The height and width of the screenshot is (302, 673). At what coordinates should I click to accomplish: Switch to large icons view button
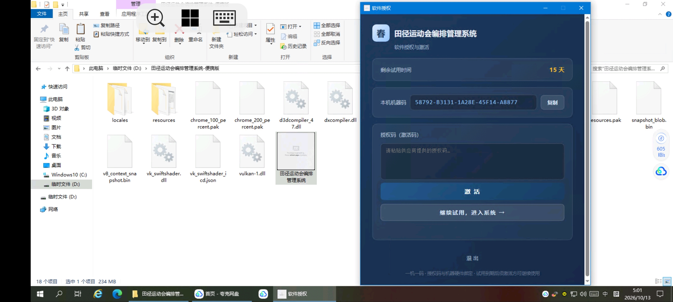pyautogui.click(x=667, y=281)
